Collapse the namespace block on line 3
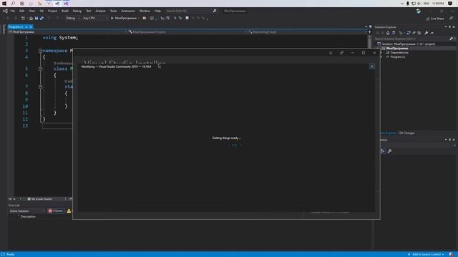 (x=40, y=51)
